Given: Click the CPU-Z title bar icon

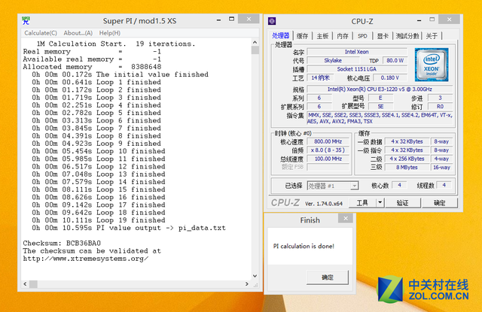Looking at the screenshot, I should point(273,21).
